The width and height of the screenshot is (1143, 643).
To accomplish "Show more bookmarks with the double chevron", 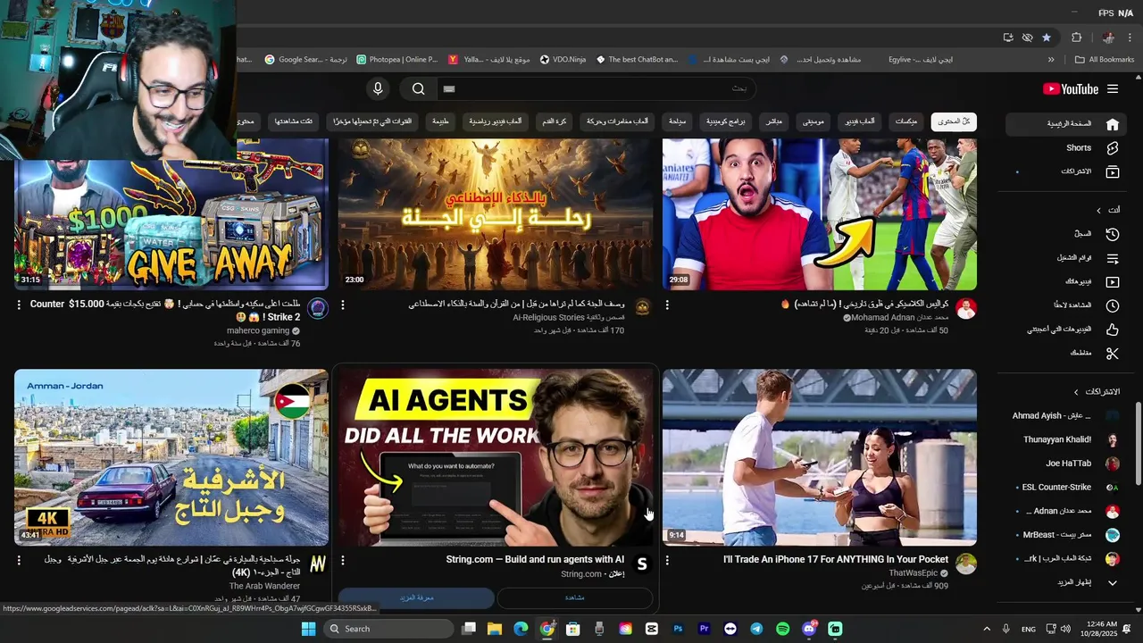I will click(1051, 60).
